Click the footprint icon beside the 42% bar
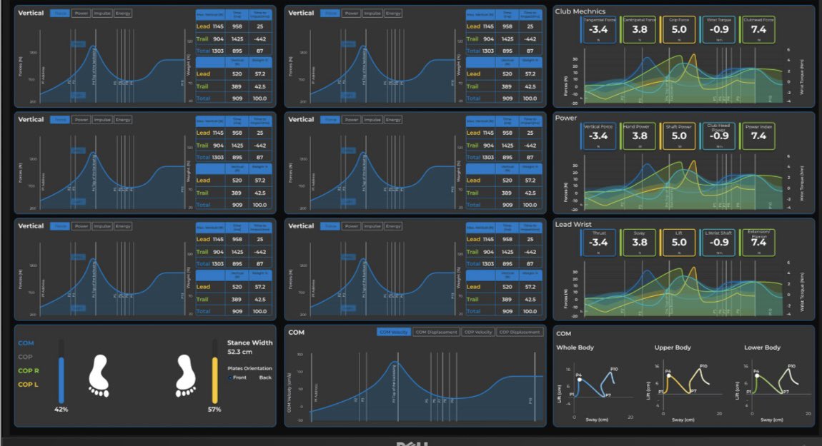The image size is (822, 446). pos(99,376)
